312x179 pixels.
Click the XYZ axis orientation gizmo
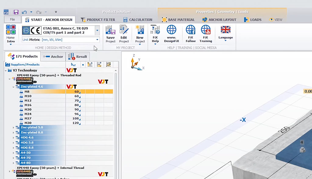coord(137,63)
